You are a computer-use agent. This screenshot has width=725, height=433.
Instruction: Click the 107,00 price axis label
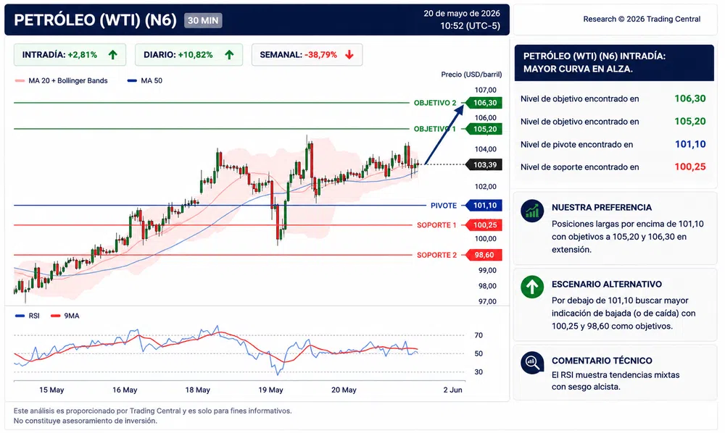click(486, 90)
